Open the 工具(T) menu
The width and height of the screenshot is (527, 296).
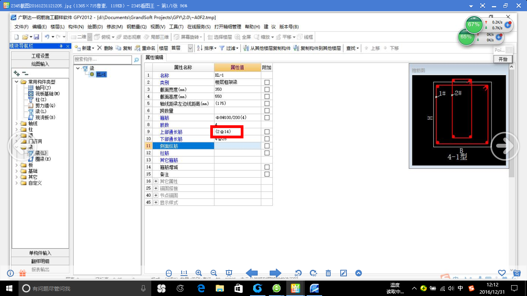point(176,27)
